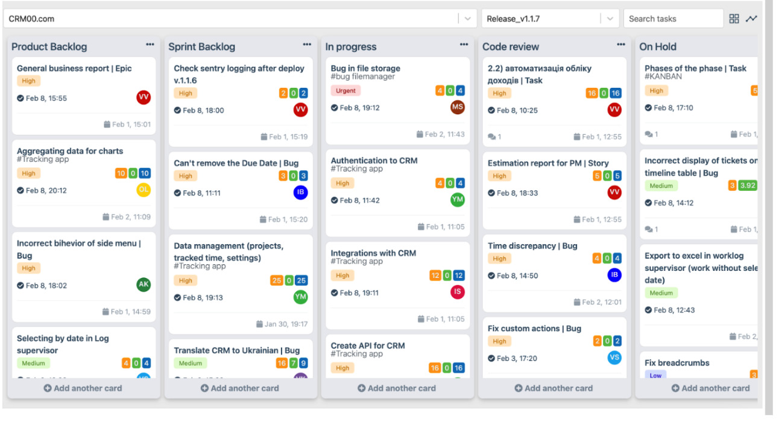779x423 pixels.
Task: Open the Estimation report for PM card
Action: [x=547, y=163]
